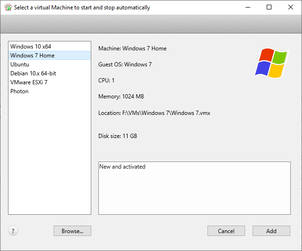Click the Location path text
The image size is (302, 251).
click(154, 113)
